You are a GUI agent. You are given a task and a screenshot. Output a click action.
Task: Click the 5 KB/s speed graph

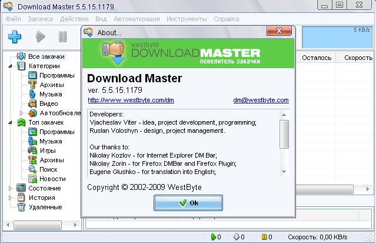pyautogui.click(x=337, y=37)
